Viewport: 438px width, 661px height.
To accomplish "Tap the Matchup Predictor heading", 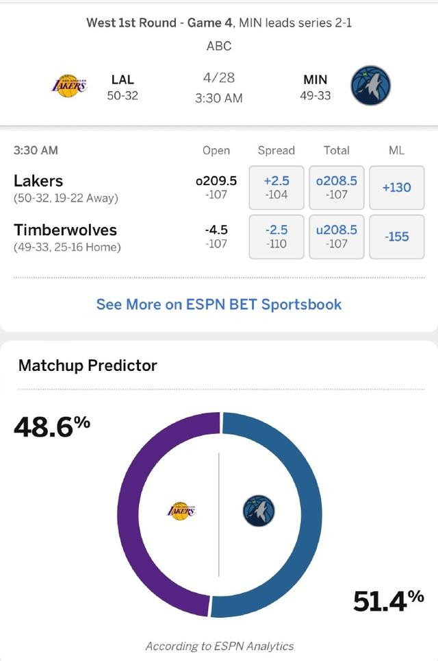I will 88,365.
